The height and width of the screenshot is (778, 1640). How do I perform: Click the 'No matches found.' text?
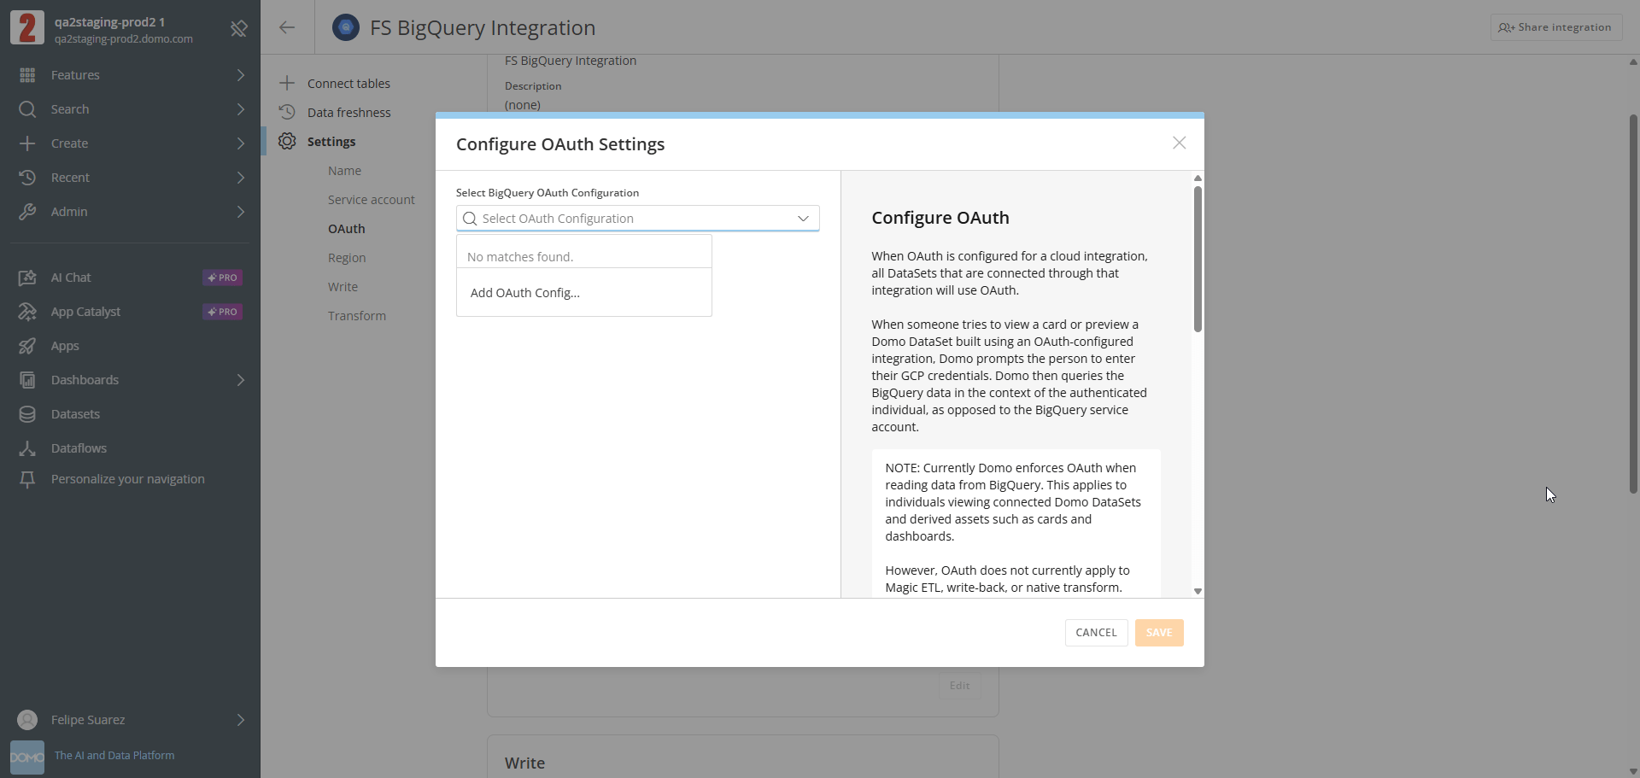520,257
